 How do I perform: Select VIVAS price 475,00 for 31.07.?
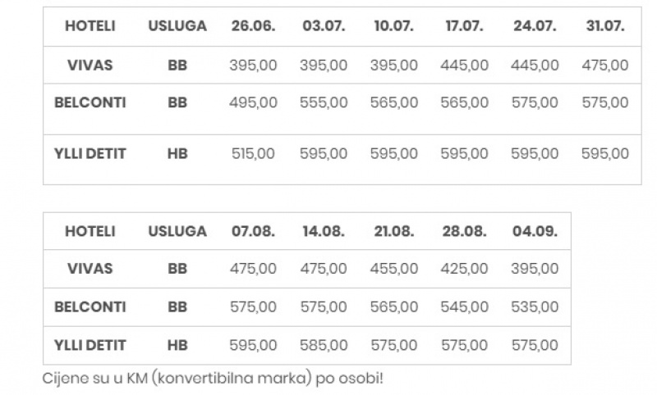(x=605, y=66)
